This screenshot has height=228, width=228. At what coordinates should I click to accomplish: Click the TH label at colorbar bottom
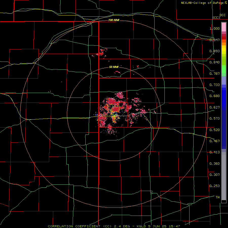tap(218, 197)
